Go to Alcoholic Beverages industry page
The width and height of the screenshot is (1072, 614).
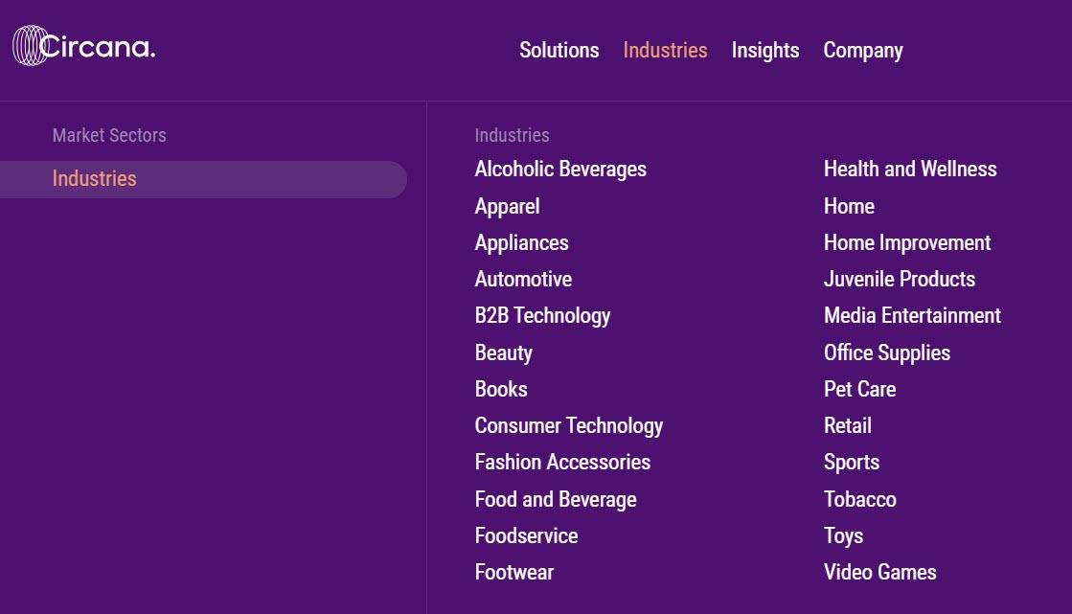pyautogui.click(x=560, y=169)
